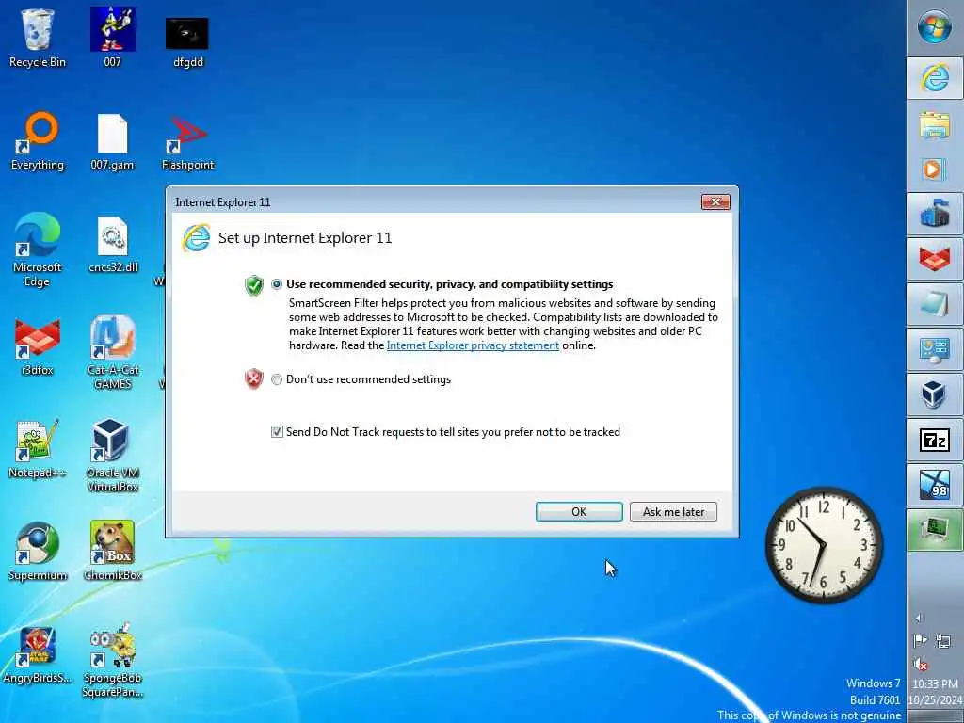Open the Control Panel taskbar icon
Image resolution: width=964 pixels, height=723 pixels.
[x=935, y=350]
